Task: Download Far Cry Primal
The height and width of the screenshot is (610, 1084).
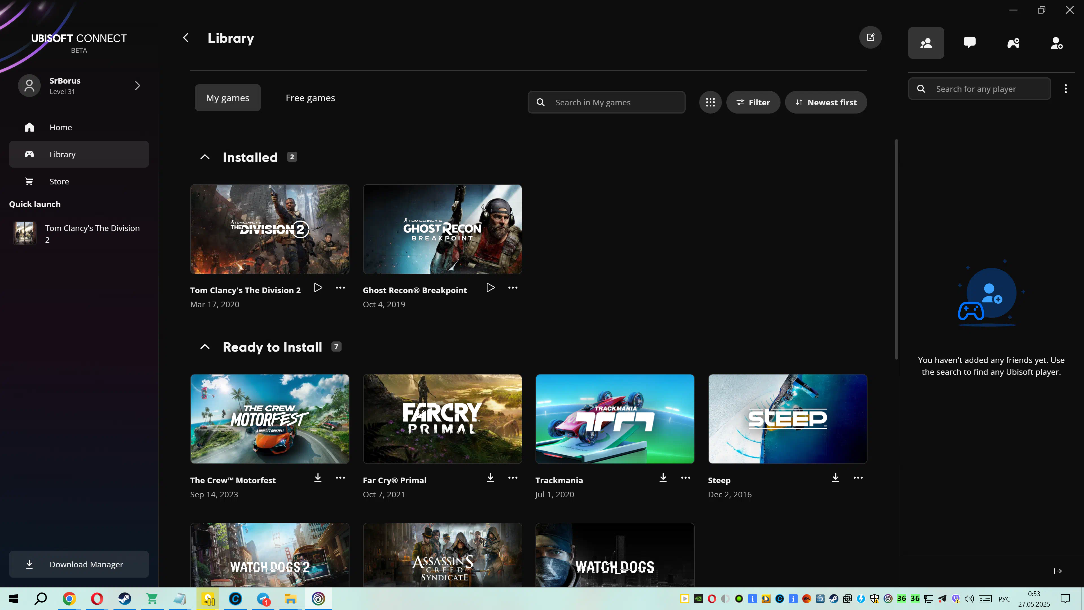Action: coord(491,478)
